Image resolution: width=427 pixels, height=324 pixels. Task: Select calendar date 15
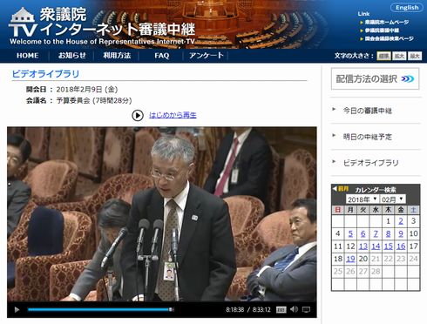[389, 246]
